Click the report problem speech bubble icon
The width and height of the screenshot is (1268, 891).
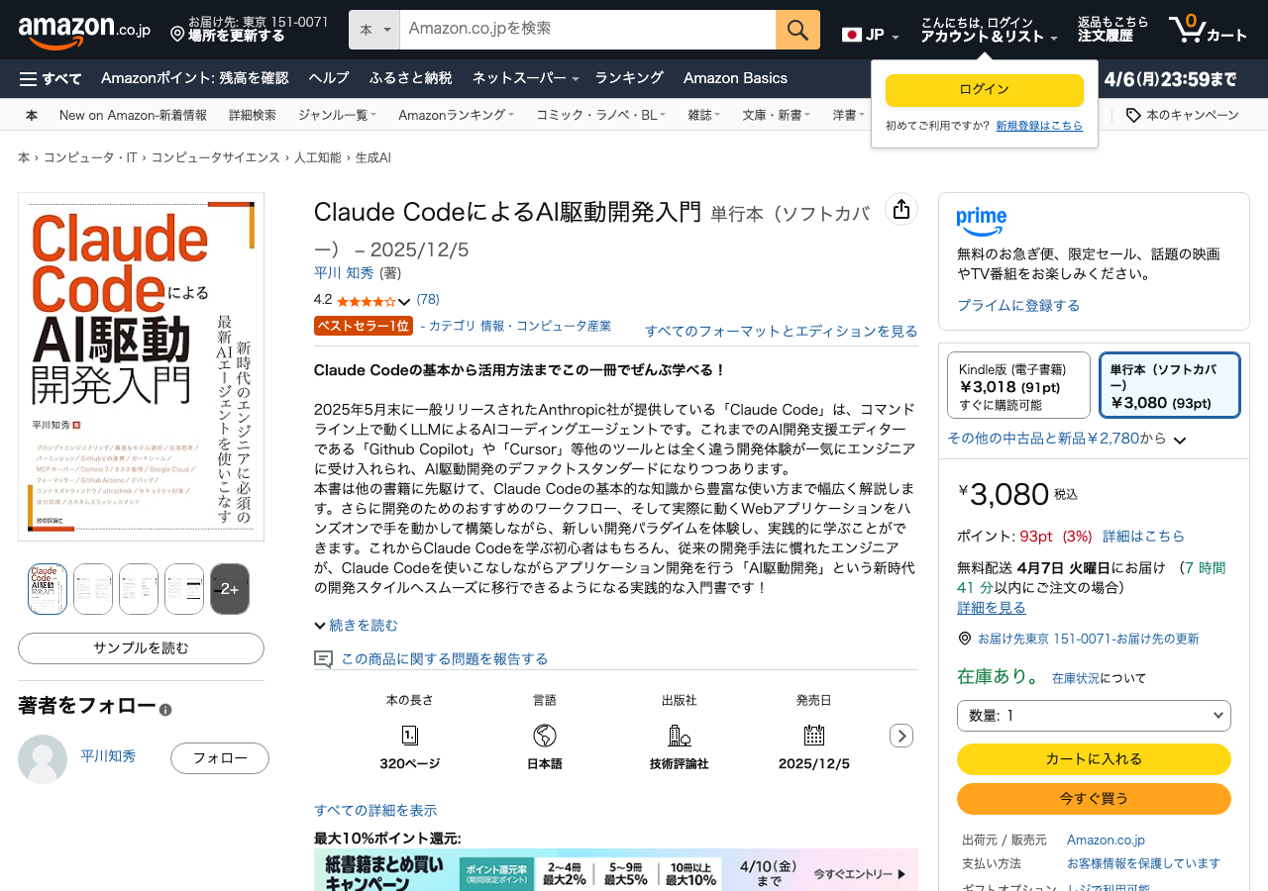(323, 659)
